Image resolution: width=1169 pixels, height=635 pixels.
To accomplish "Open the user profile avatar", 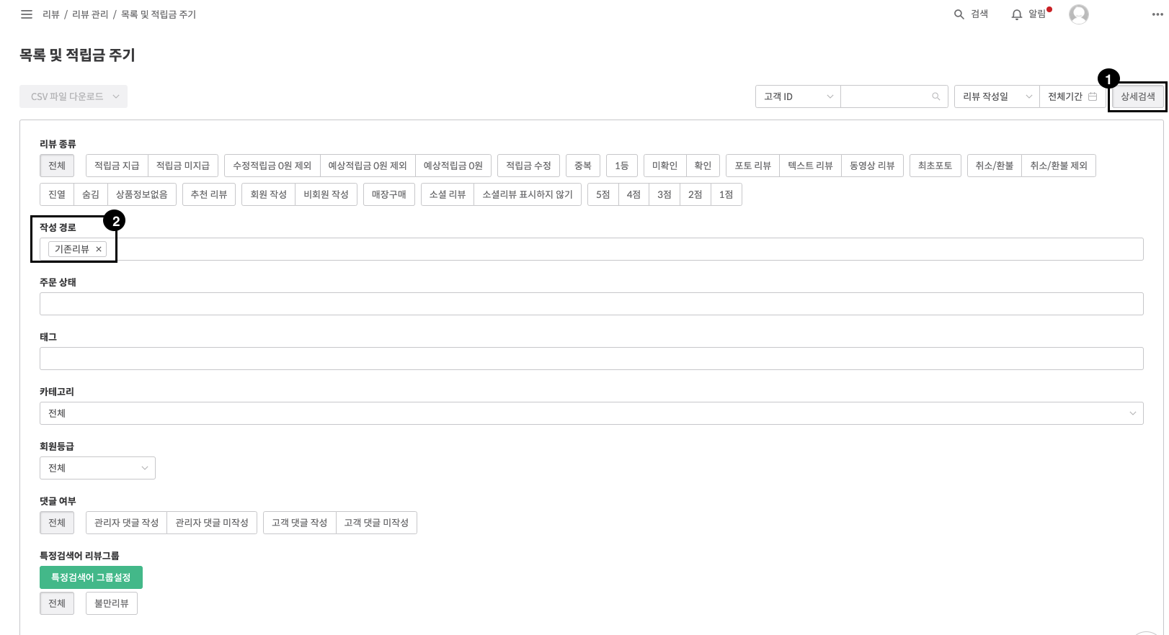I will coord(1078,14).
